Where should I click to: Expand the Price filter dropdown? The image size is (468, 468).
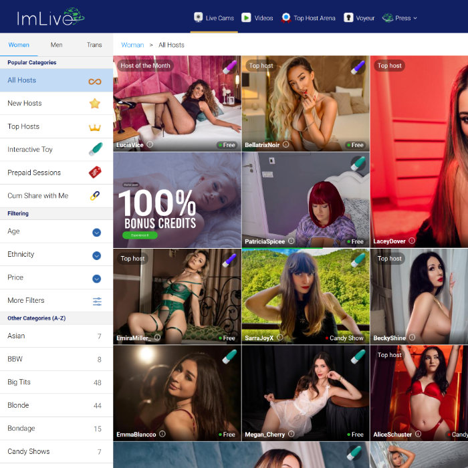[x=96, y=278]
